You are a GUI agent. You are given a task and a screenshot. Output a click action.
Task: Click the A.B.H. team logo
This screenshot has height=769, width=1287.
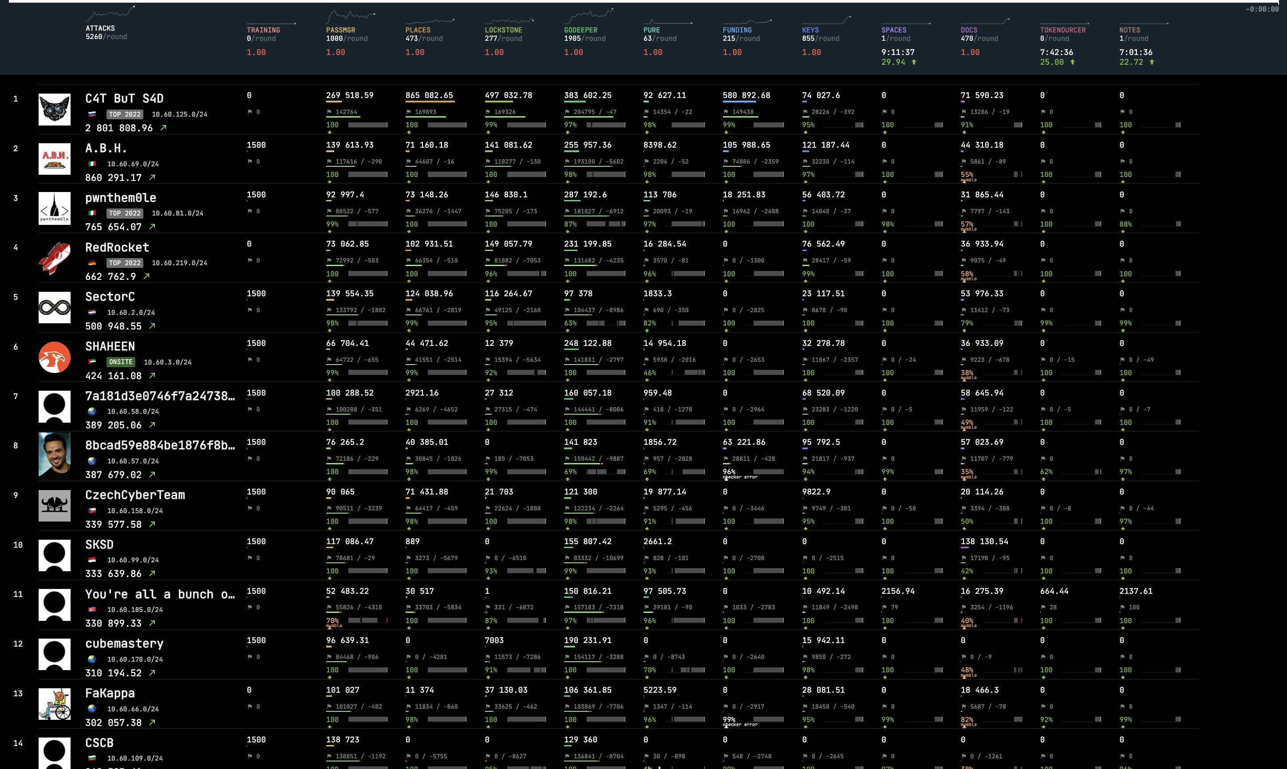pyautogui.click(x=55, y=159)
